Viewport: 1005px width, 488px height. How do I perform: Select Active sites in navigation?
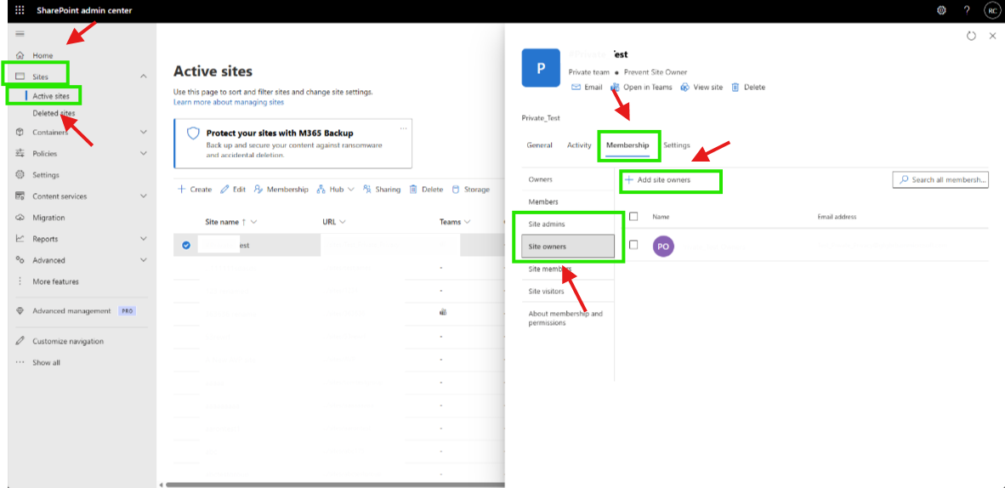(51, 96)
